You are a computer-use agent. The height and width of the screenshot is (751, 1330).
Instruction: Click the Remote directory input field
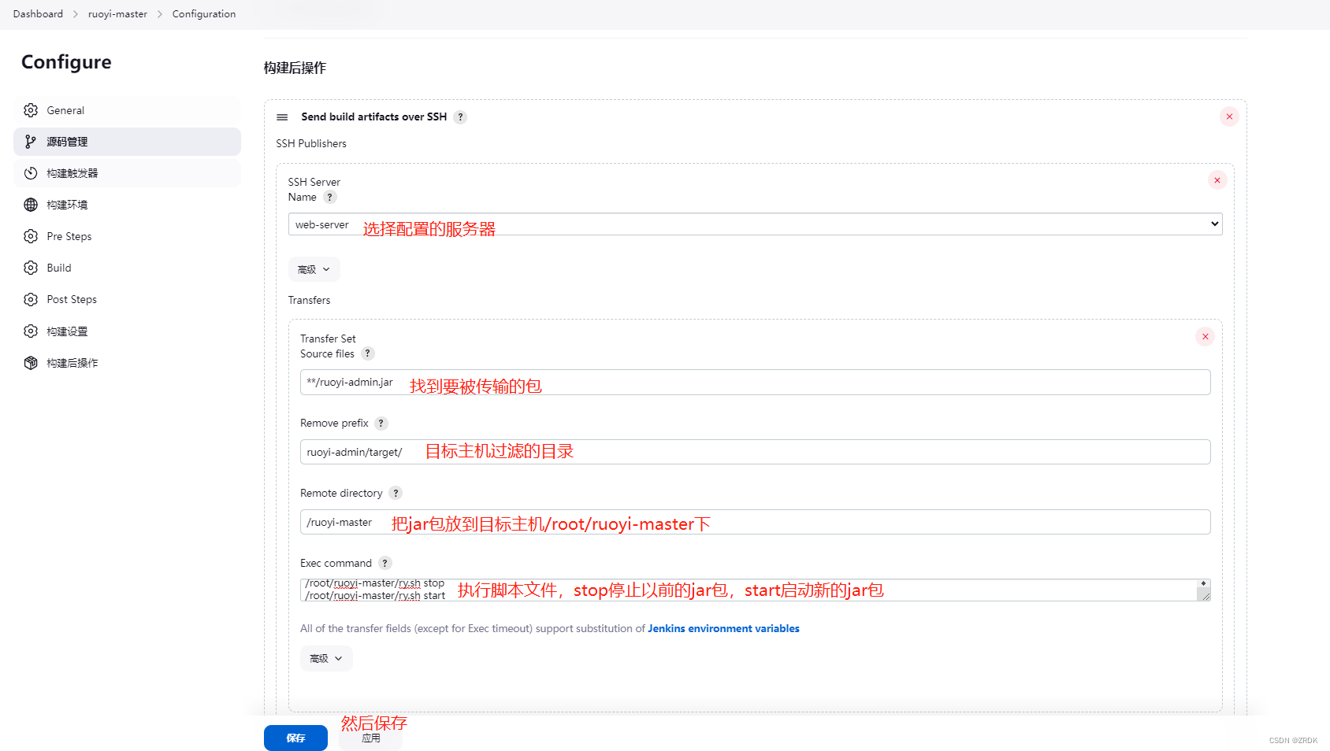pyautogui.click(x=755, y=522)
